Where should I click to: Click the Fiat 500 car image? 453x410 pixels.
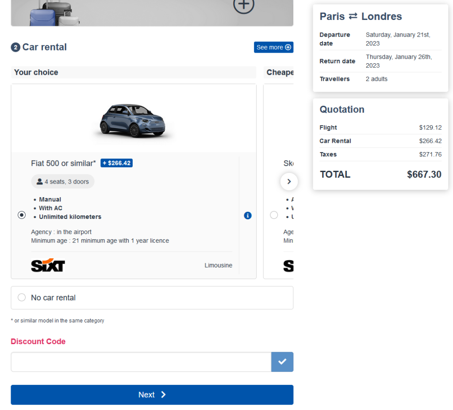point(133,120)
